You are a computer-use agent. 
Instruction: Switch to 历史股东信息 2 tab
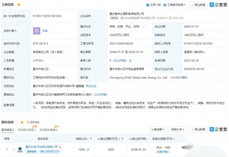27,130
